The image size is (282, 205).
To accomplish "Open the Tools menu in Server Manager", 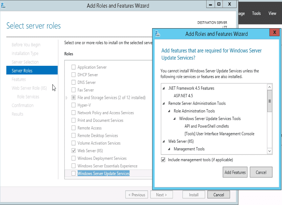I will tap(256, 14).
